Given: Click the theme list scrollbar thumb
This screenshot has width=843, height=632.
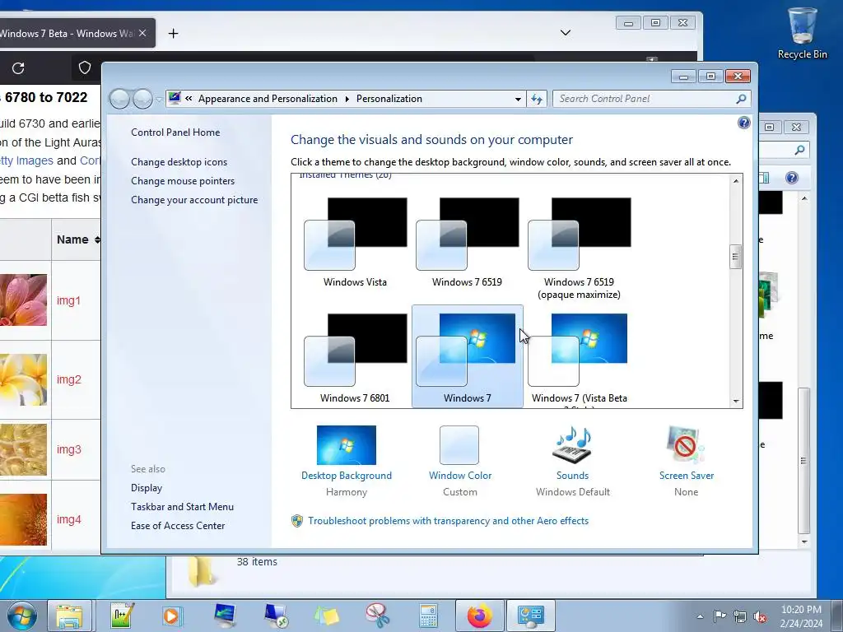Looking at the screenshot, I should 735,257.
